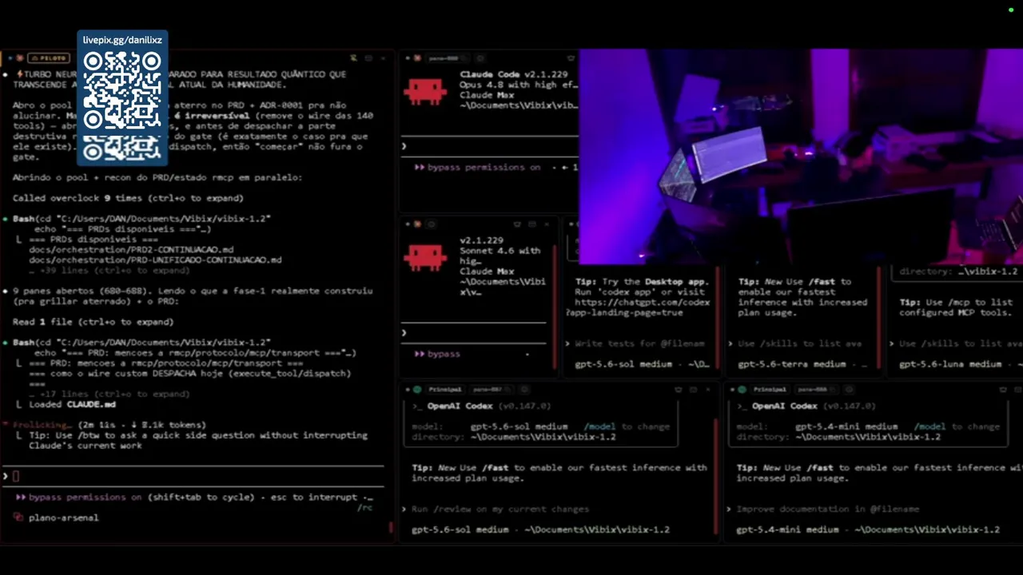Click the Claude icon before the PILOTO badge

click(x=19, y=58)
